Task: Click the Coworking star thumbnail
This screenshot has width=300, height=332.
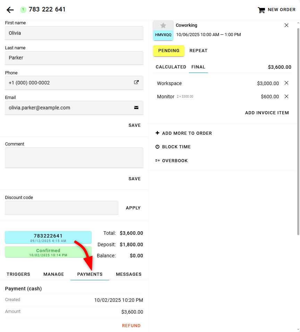Action: (163, 26)
